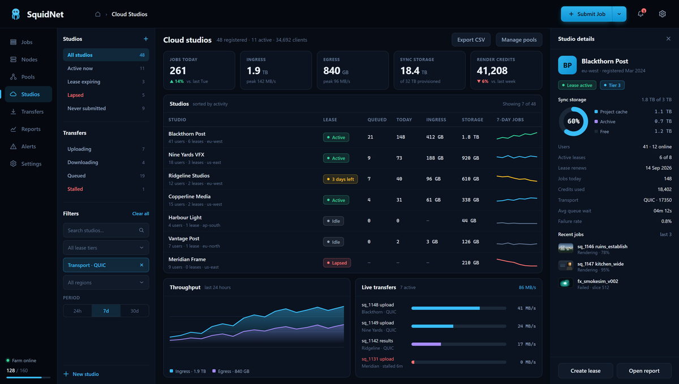The height and width of the screenshot is (384, 679).
Task: Open the Submit Job dropdown arrow
Action: point(620,14)
